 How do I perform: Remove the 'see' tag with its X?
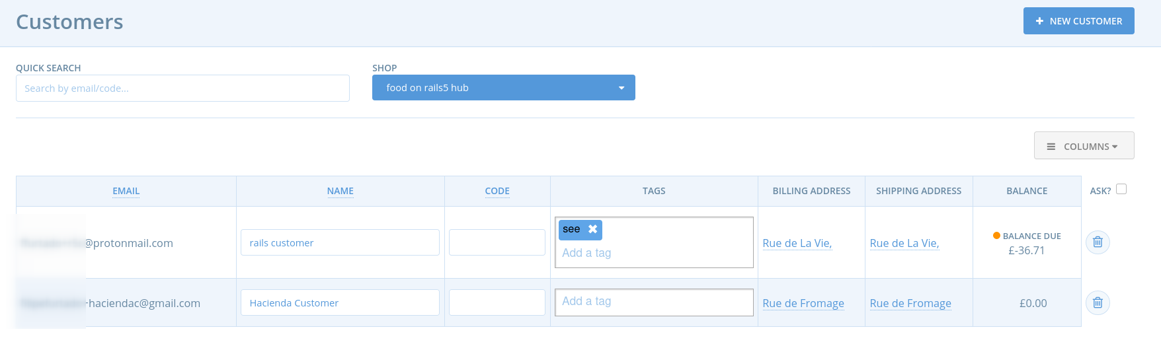[x=592, y=229]
